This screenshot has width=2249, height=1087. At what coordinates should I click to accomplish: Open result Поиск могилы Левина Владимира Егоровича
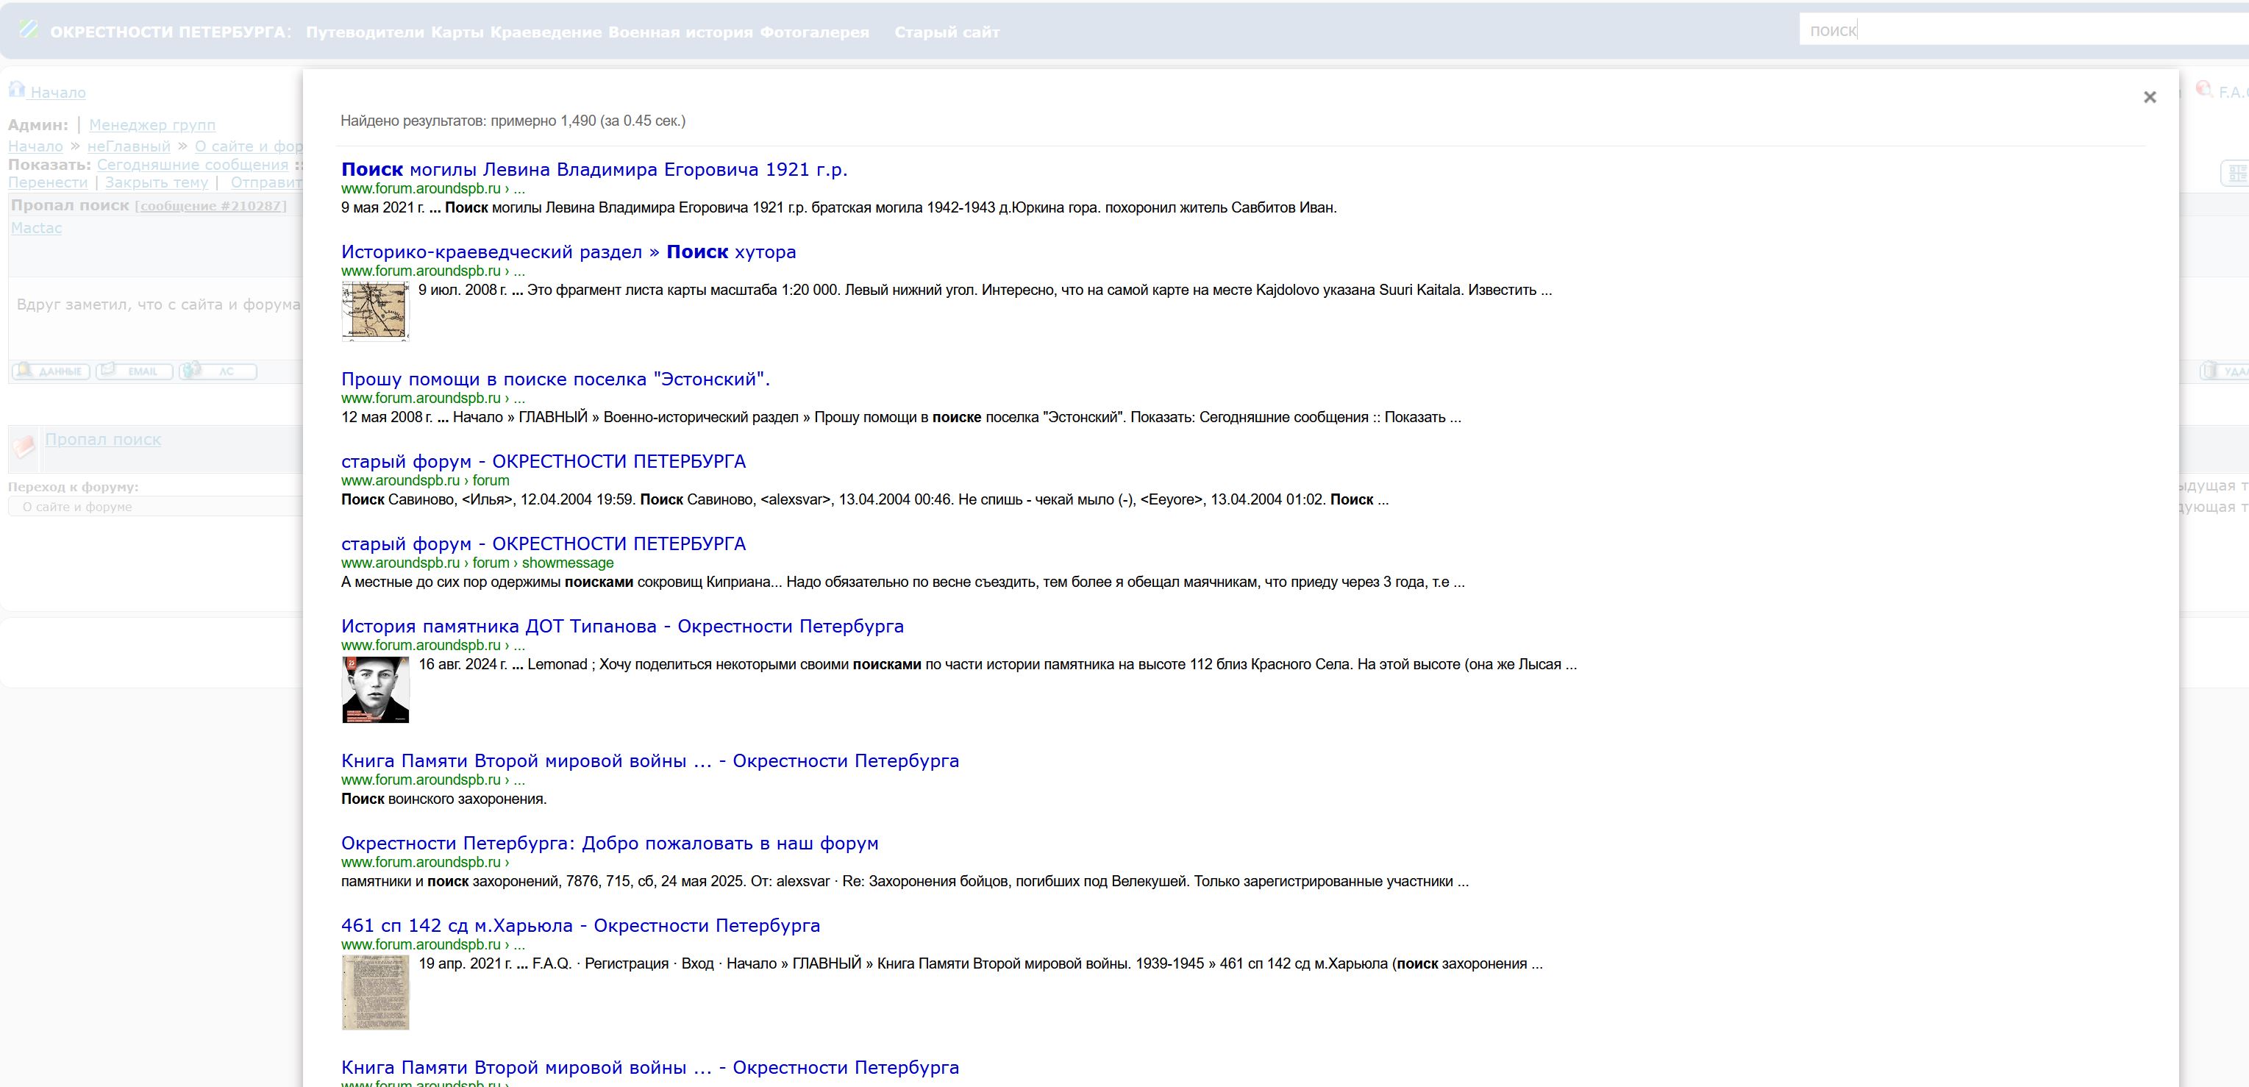coord(594,169)
